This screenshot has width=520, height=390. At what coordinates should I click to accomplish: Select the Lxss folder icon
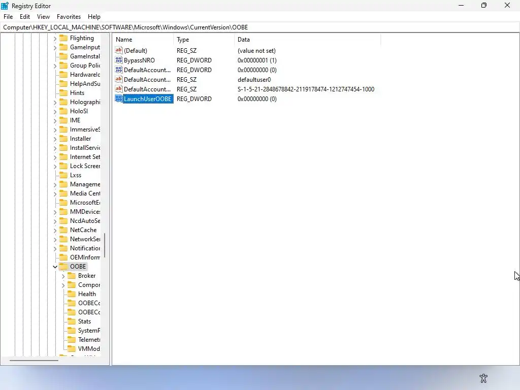[x=63, y=175]
